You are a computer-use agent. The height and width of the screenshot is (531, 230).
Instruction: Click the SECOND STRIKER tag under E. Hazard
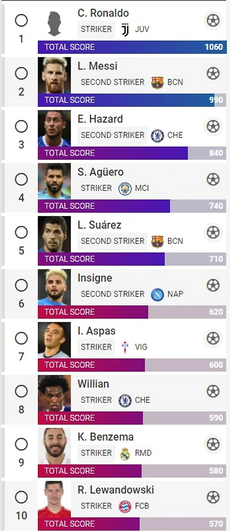(x=112, y=135)
